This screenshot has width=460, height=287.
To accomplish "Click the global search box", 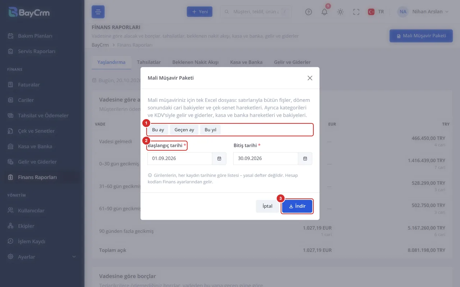I will [256, 12].
